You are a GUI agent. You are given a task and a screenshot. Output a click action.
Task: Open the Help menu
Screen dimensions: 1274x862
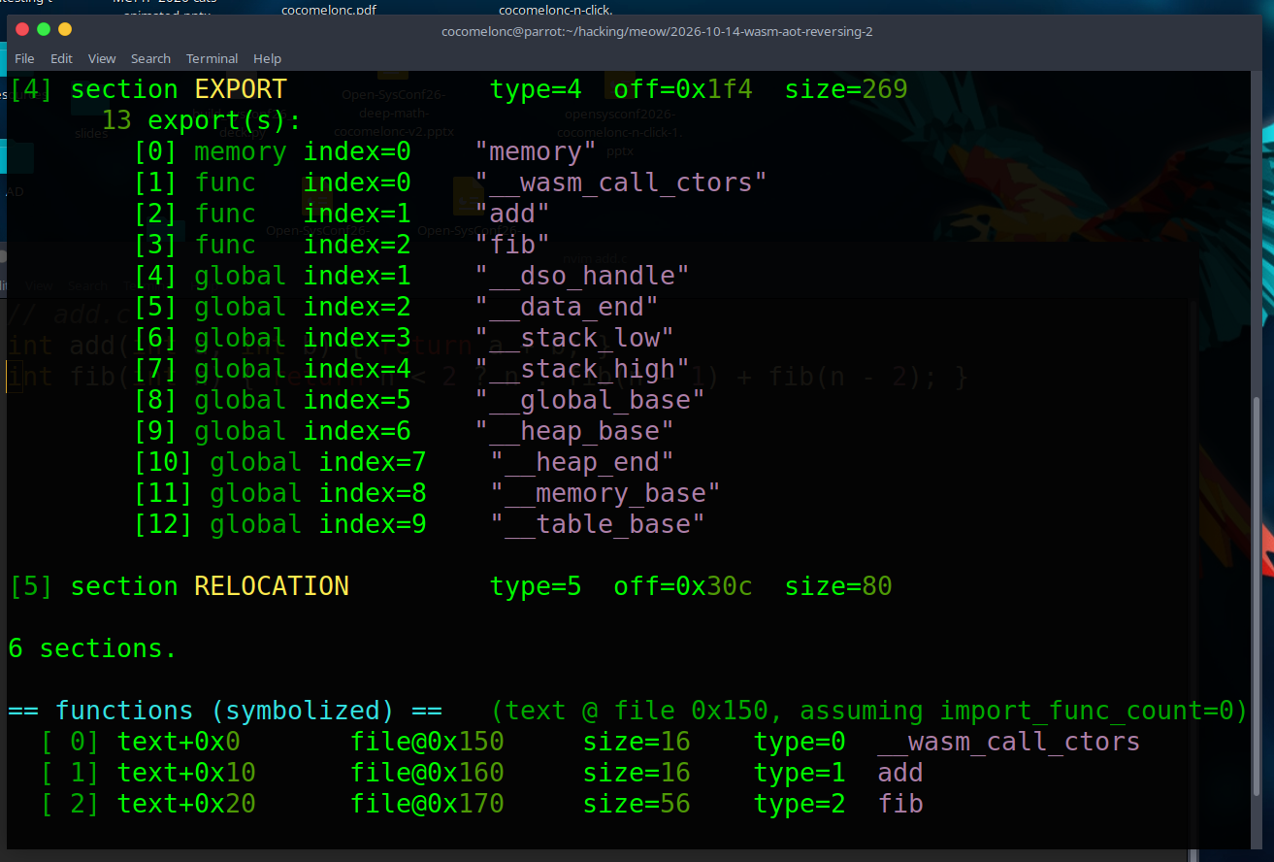[x=267, y=58]
